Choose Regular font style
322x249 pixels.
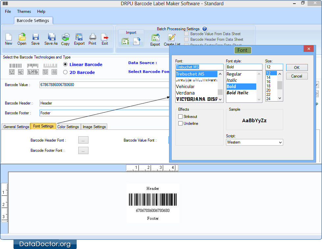click(x=241, y=74)
